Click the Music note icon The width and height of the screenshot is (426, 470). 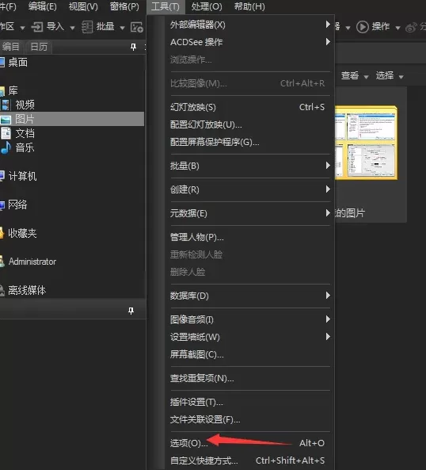(x=6, y=147)
